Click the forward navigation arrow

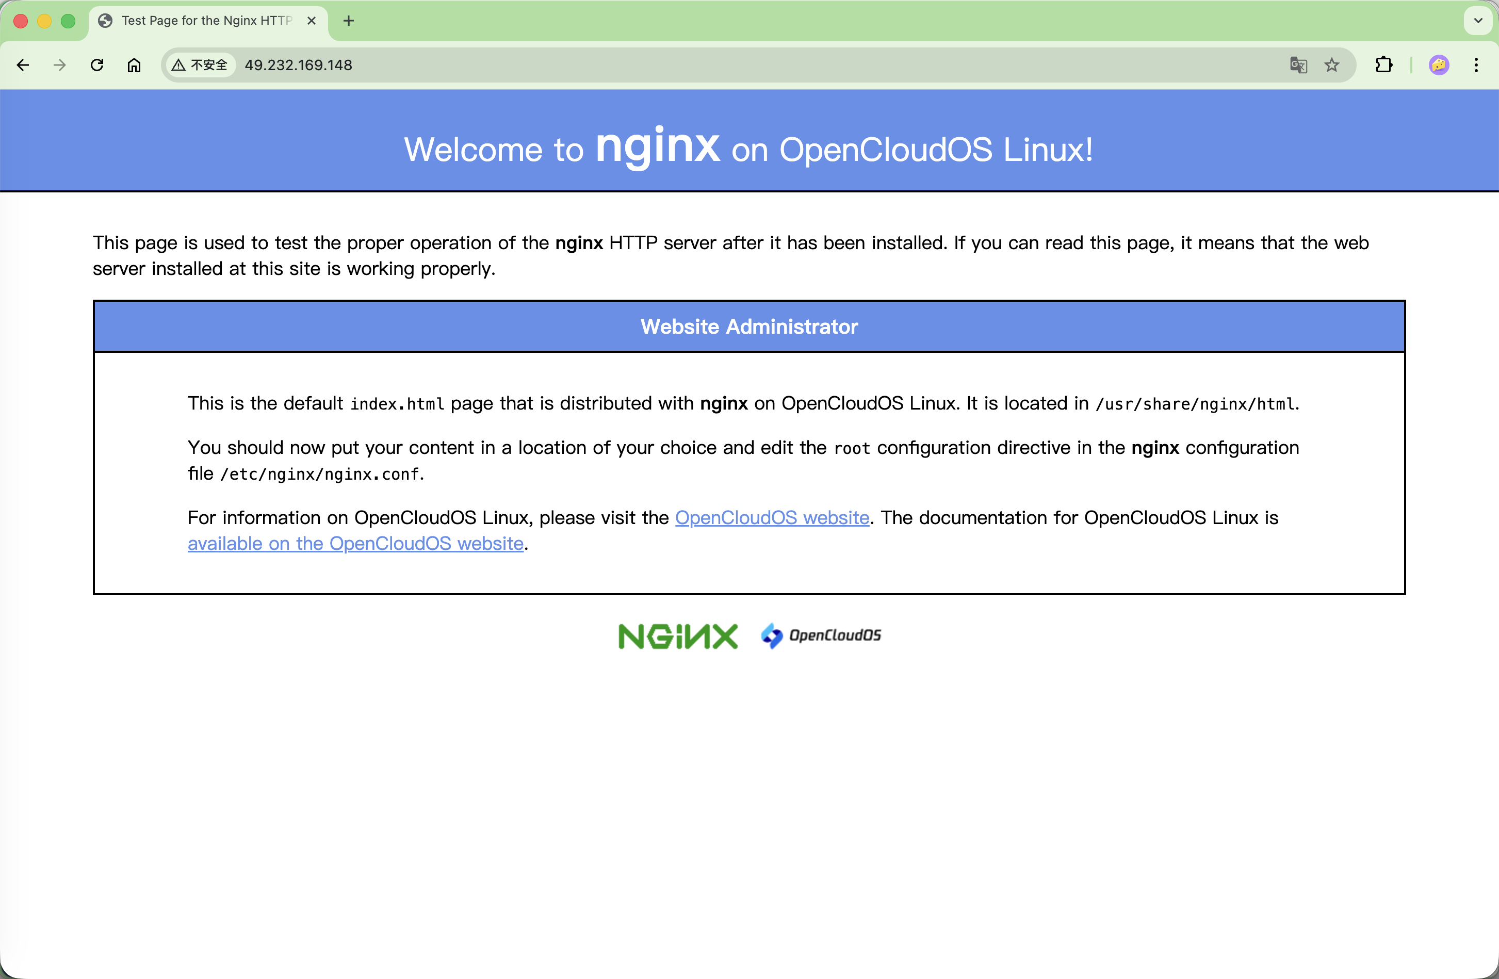[60, 65]
